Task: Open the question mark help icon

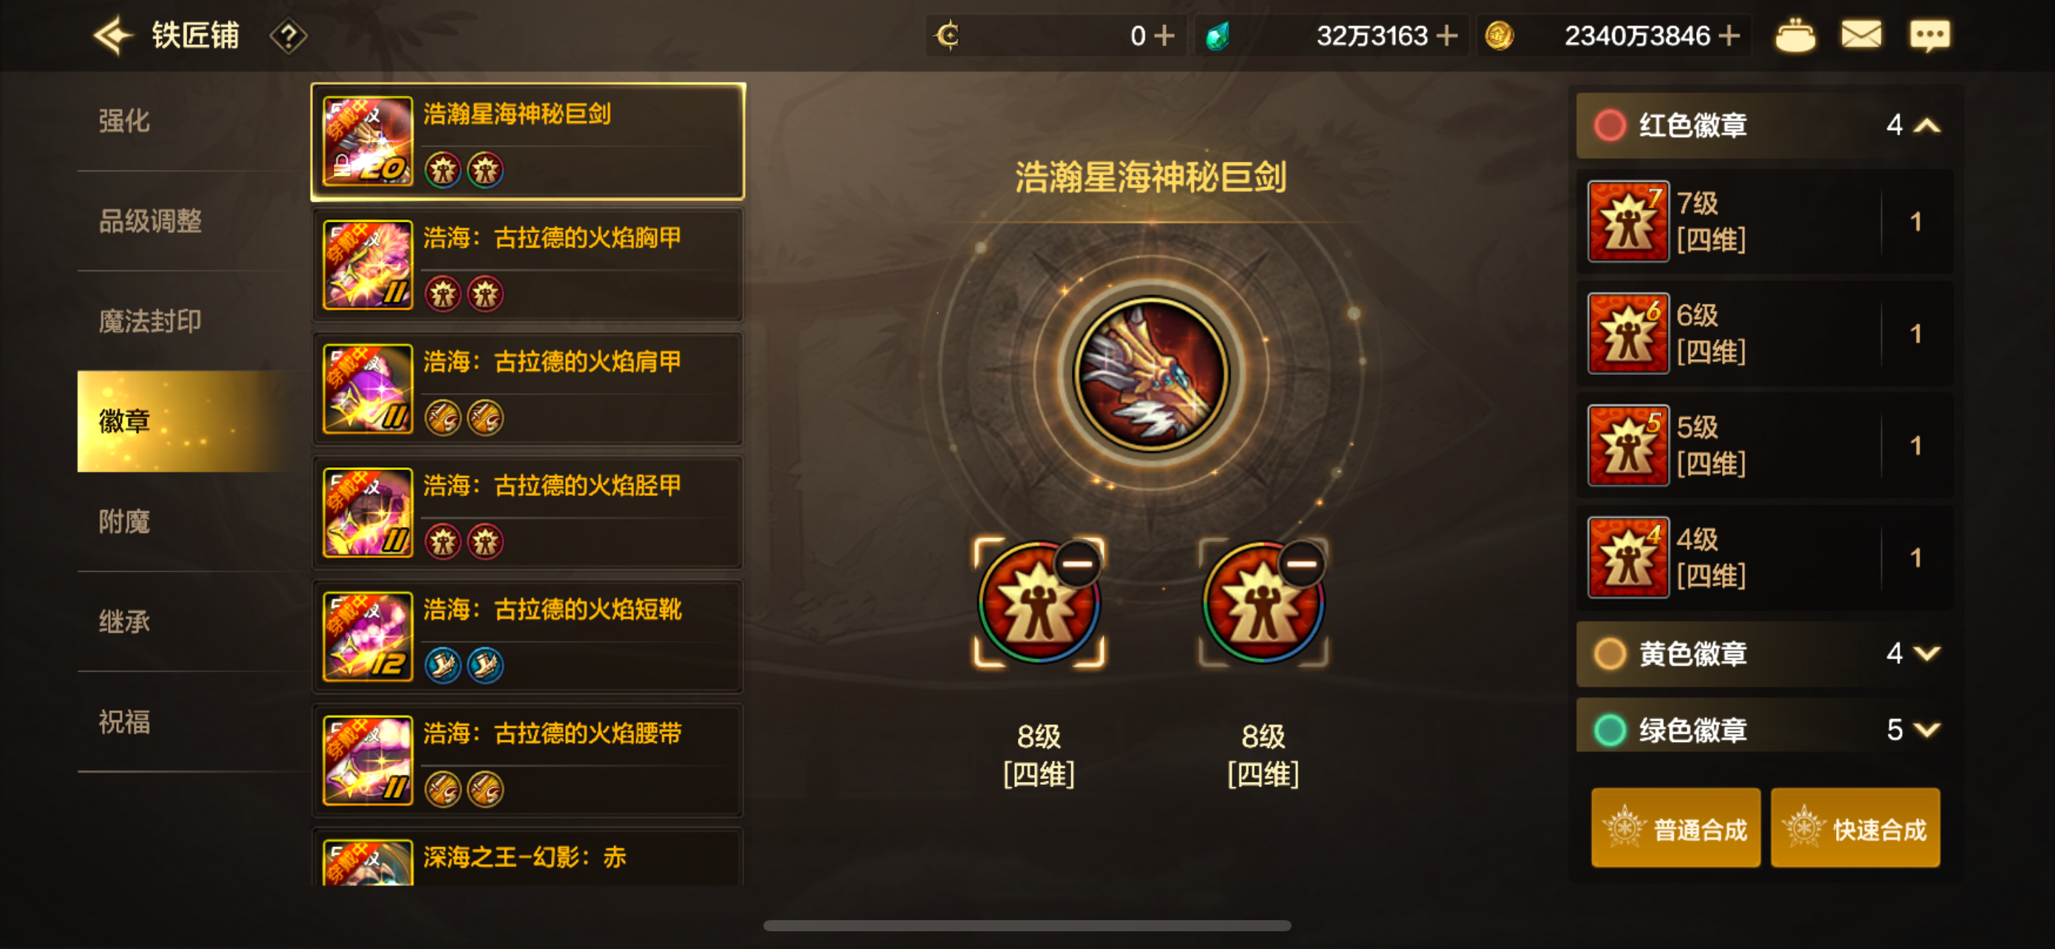Action: pyautogui.click(x=288, y=37)
